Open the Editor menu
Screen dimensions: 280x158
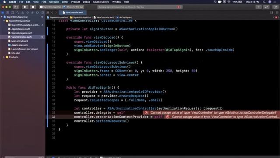[x=65, y=2]
